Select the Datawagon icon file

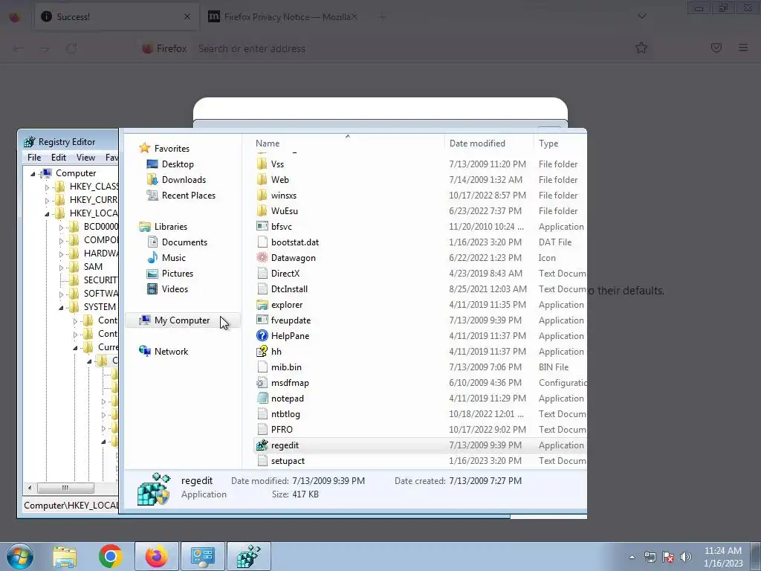262,258
